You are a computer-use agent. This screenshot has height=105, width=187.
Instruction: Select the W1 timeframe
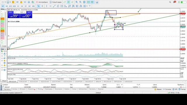pyautogui.click(x=30, y=6)
